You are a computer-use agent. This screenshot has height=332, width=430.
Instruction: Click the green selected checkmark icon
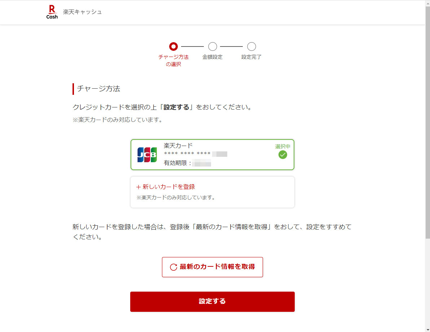(283, 155)
